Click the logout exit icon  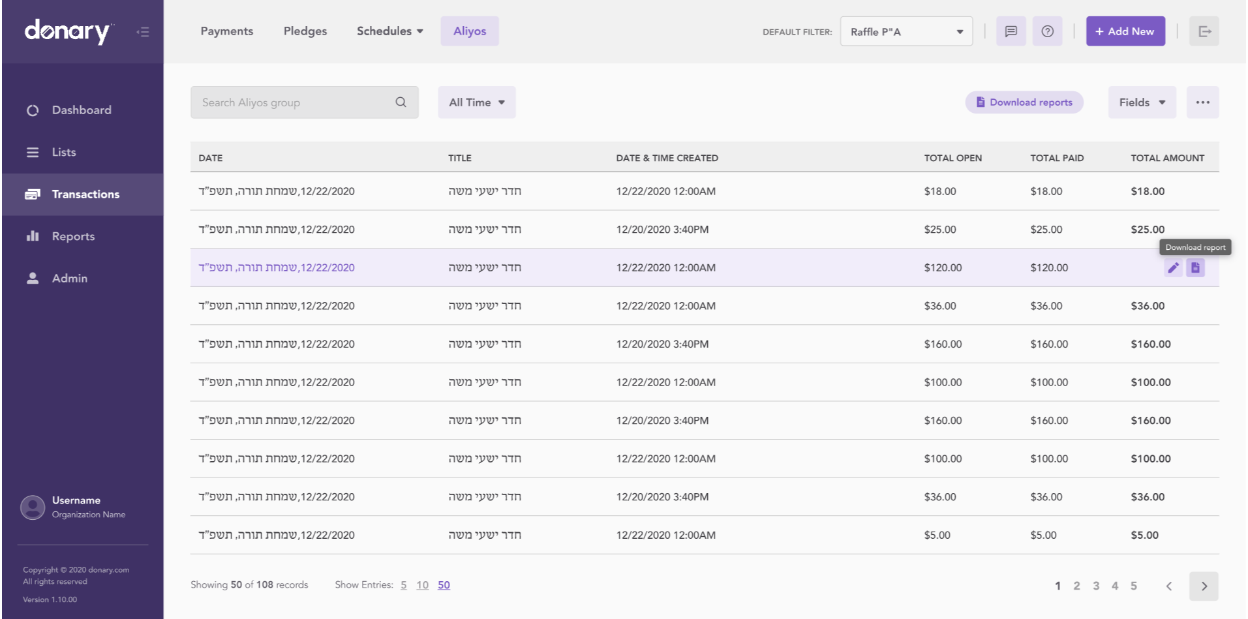tap(1204, 31)
